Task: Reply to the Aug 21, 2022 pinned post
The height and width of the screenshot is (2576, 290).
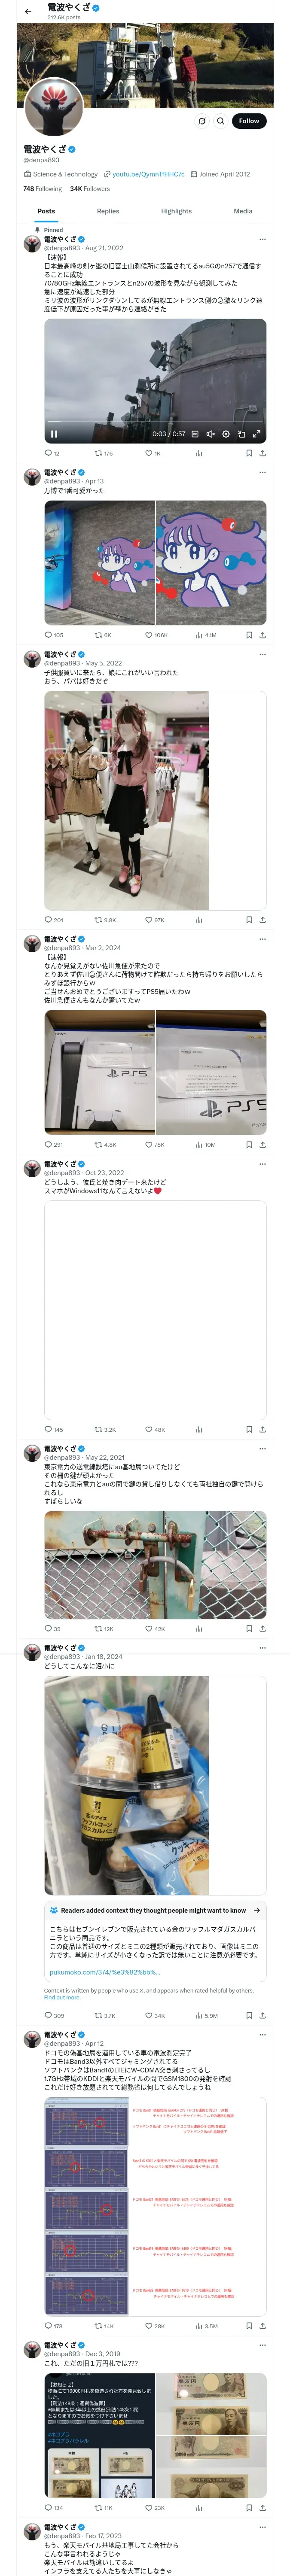Action: [48, 453]
